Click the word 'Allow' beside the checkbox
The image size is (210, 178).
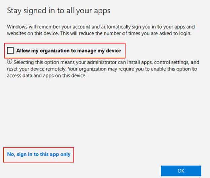pos(23,51)
